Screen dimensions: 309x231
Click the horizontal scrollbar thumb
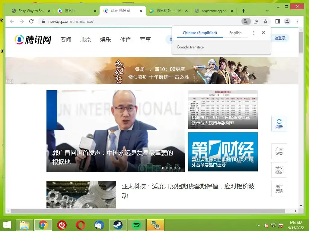[148, 211]
